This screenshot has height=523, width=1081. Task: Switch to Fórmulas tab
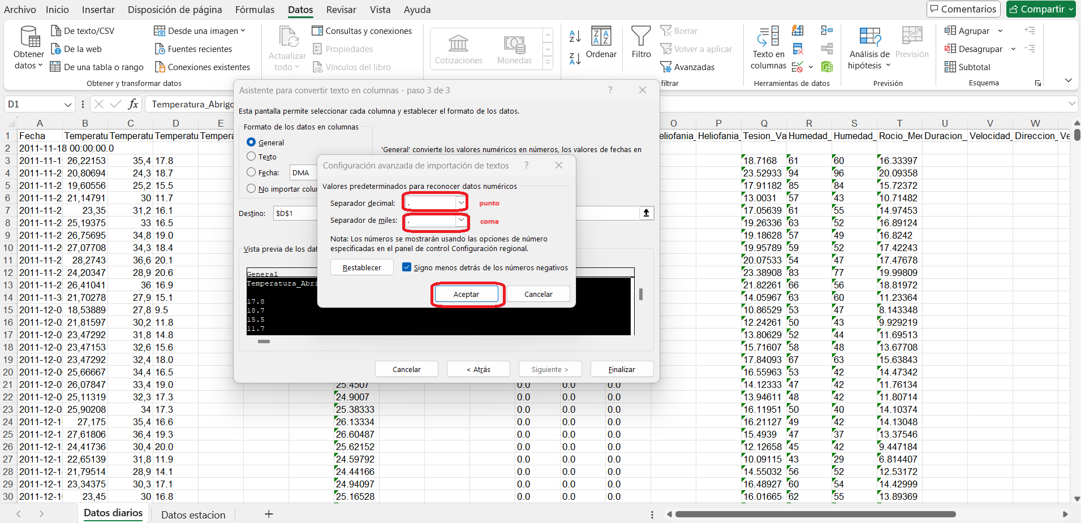pos(255,10)
